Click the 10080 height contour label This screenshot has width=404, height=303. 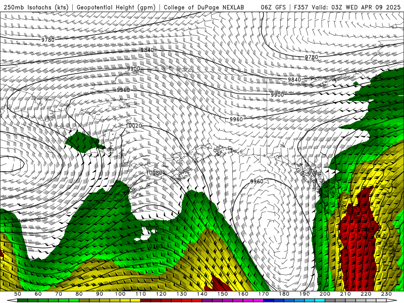click(x=154, y=173)
